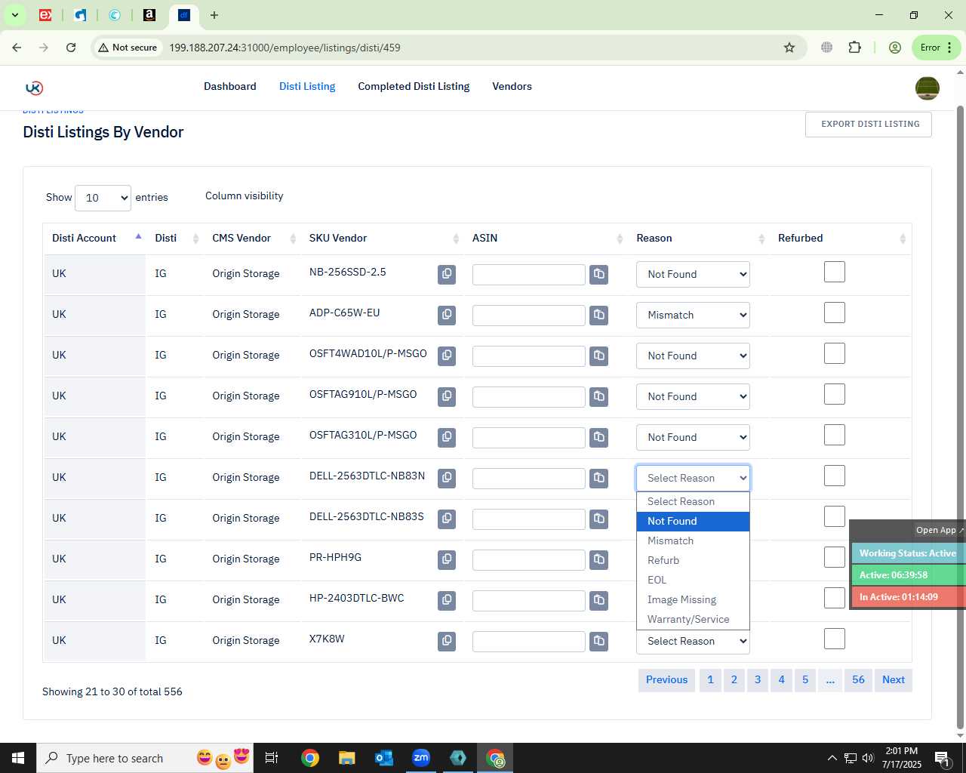Close Reason dropdown for DELL-2563DTLC-NB83N
The height and width of the screenshot is (773, 966).
pos(693,478)
